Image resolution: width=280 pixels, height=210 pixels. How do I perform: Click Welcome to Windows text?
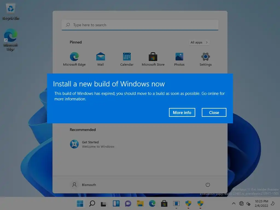(x=98, y=147)
